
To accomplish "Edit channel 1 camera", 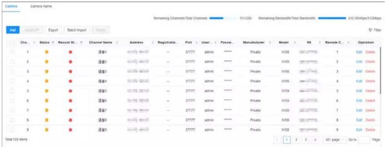I will pos(359,52).
